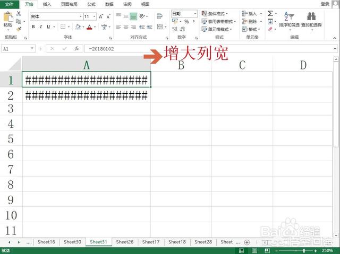Click the formula bar with -20180102
The height and width of the screenshot is (254, 340).
(208, 49)
